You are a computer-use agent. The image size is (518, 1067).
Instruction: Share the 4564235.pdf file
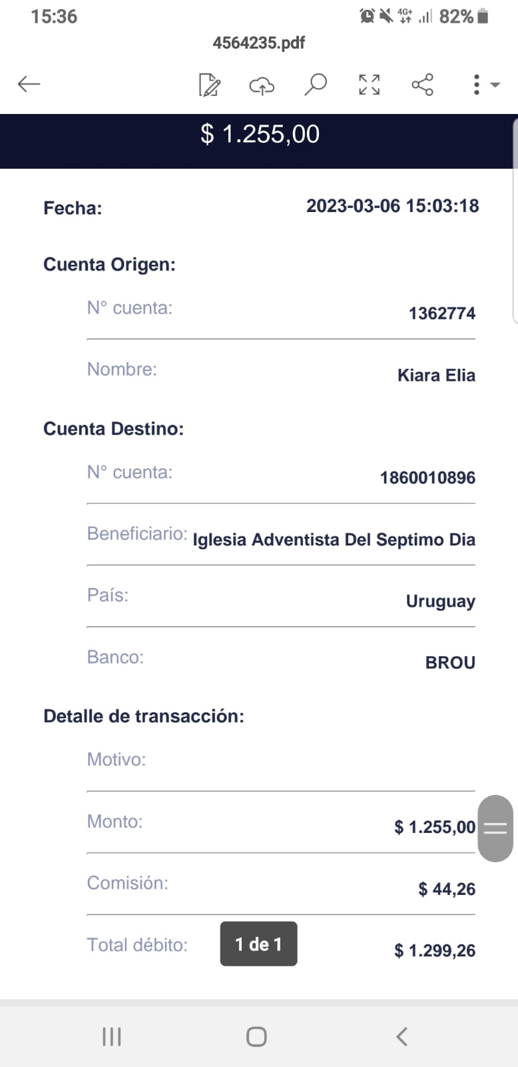tap(423, 85)
